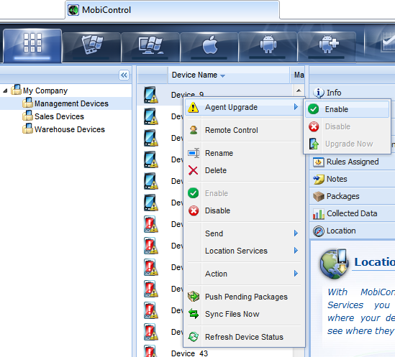Expand the Location Services submenu arrow

296,250
